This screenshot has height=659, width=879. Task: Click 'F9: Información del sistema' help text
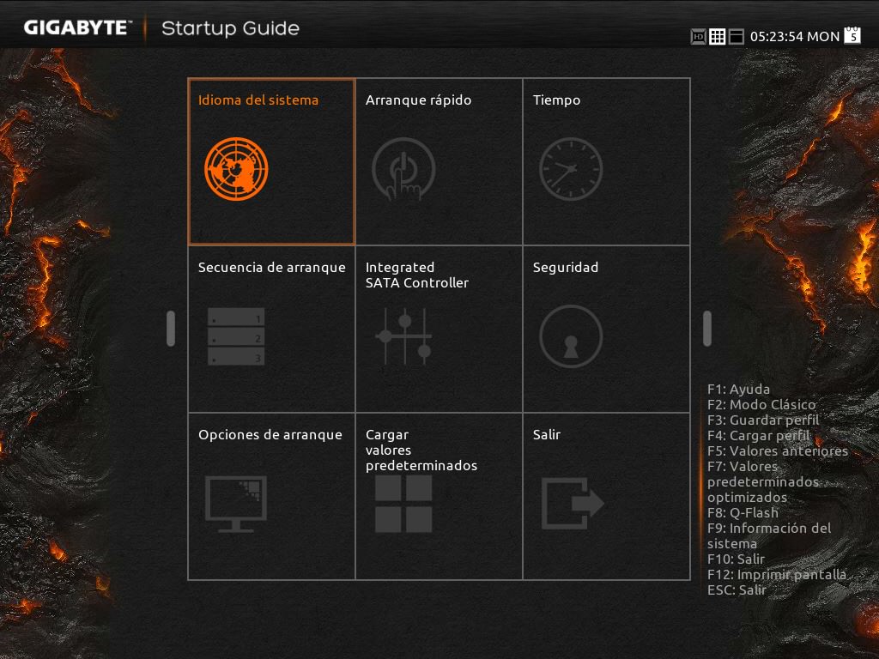(x=769, y=535)
